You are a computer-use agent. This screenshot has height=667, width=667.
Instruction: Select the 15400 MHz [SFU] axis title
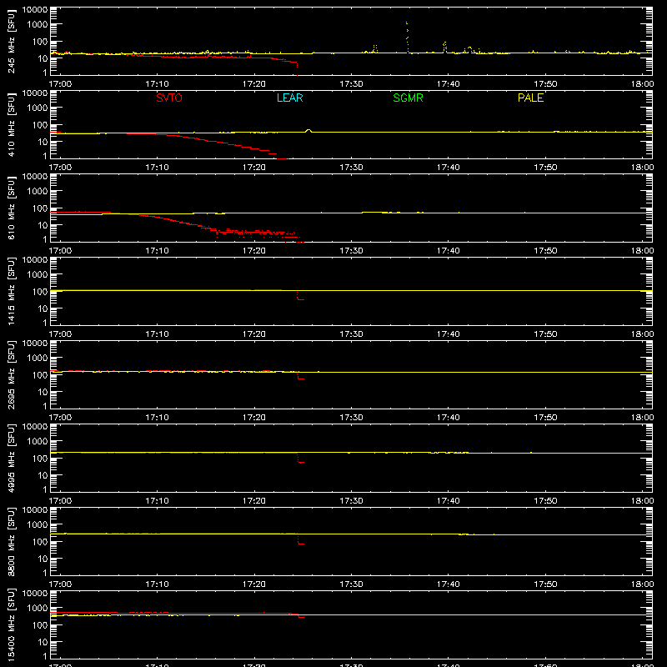pos(11,624)
